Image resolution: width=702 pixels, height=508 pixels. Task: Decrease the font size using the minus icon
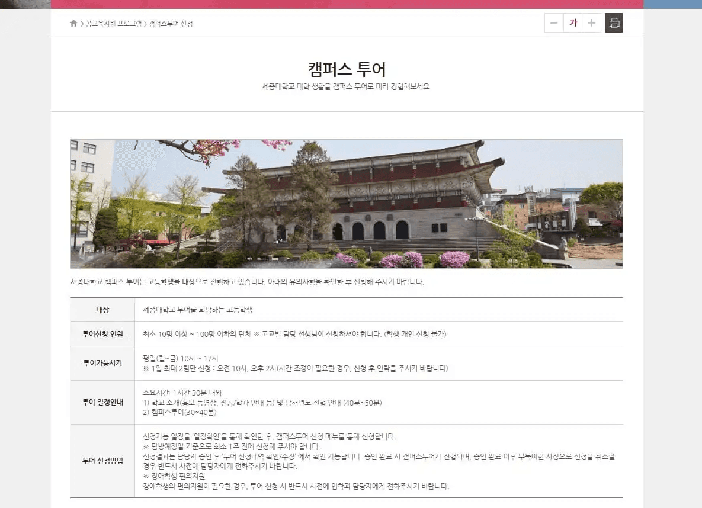click(554, 22)
